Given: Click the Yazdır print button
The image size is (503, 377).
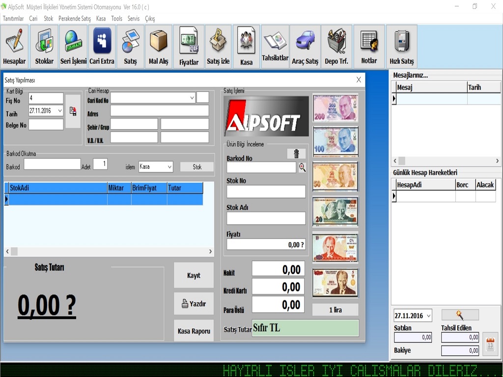Looking at the screenshot, I should pos(194,303).
